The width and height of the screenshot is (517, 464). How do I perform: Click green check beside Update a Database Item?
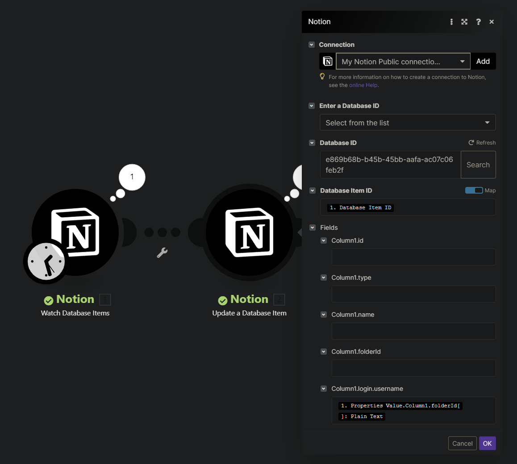[223, 300]
